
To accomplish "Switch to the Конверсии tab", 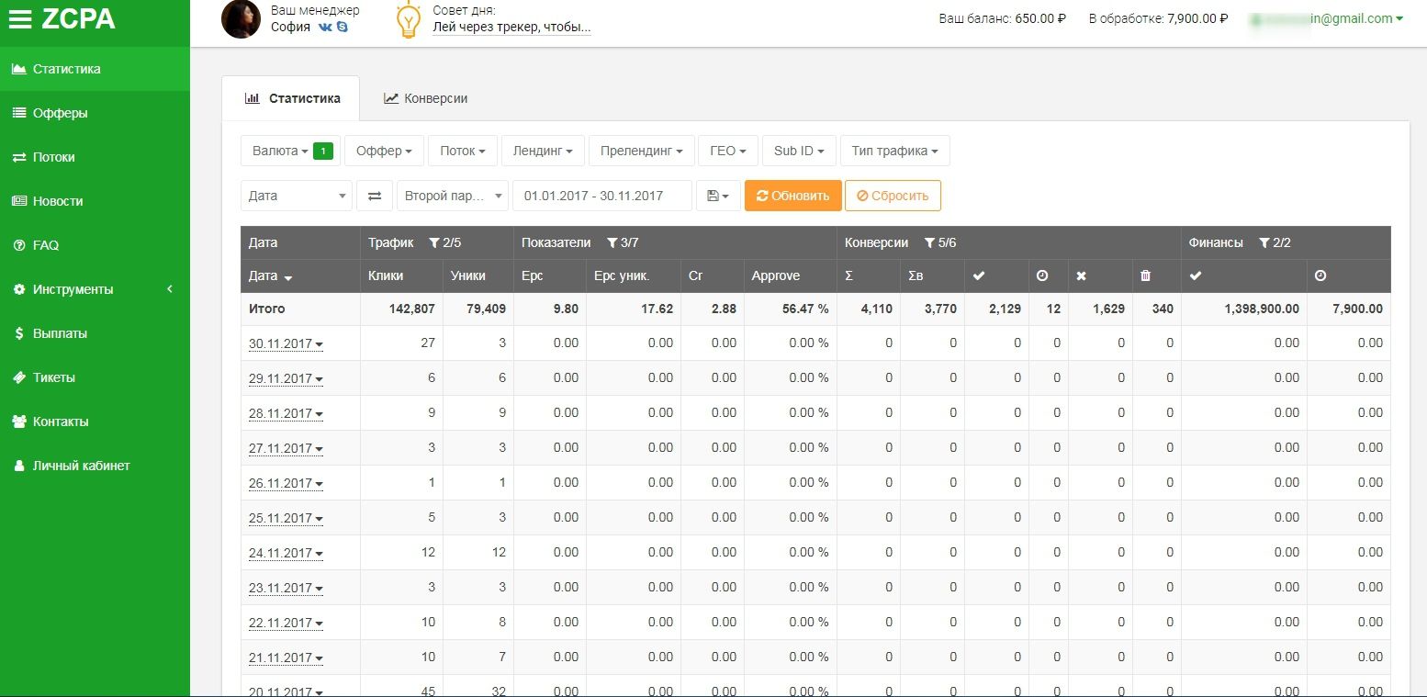I will point(426,98).
